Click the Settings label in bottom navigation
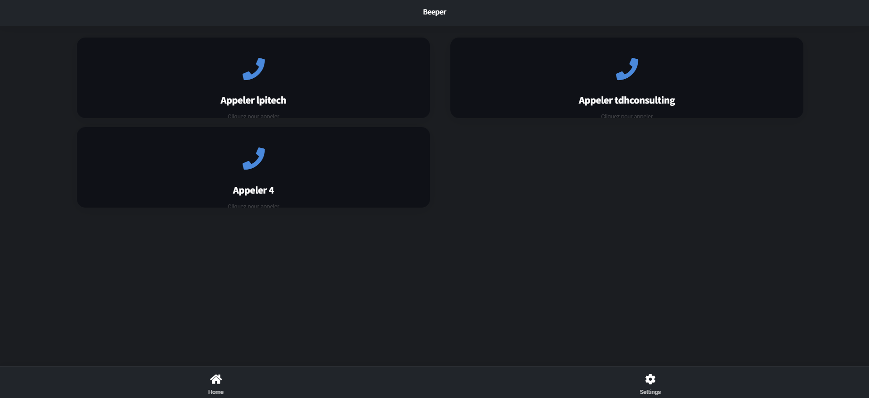 pyautogui.click(x=650, y=392)
